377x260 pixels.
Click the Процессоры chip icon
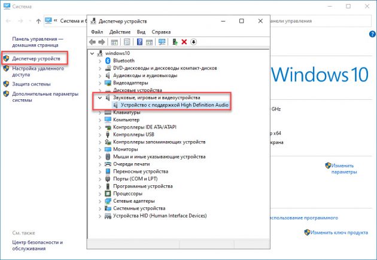(x=108, y=194)
